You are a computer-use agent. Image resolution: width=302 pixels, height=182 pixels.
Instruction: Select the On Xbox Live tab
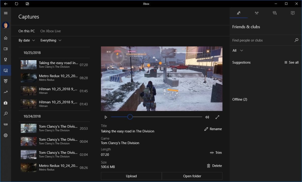51,31
